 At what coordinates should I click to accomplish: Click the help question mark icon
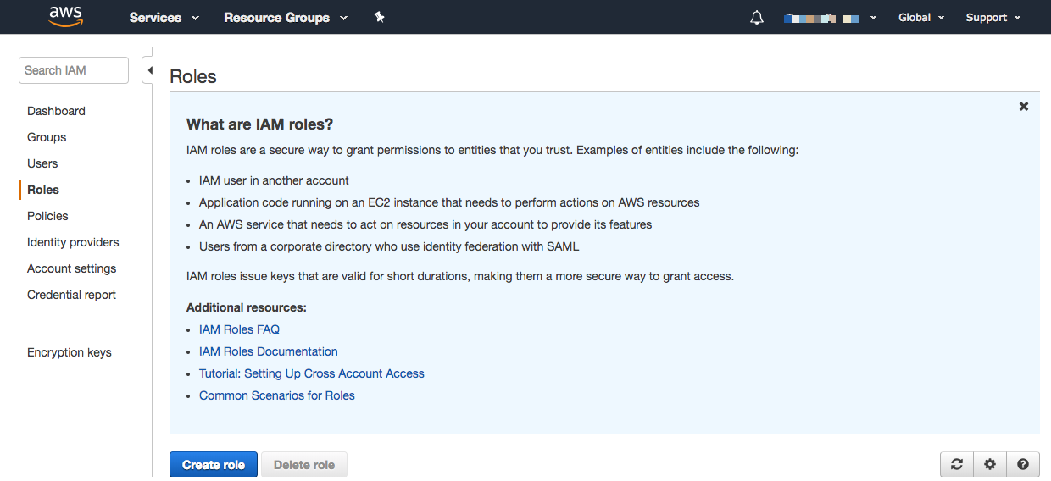[x=1023, y=464]
